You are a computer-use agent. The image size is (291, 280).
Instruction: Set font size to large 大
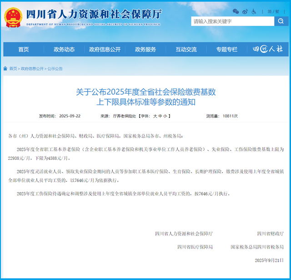(x=155, y=116)
